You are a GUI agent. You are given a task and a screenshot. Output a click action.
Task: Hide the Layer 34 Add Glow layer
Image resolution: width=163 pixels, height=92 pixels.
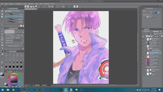143,57
